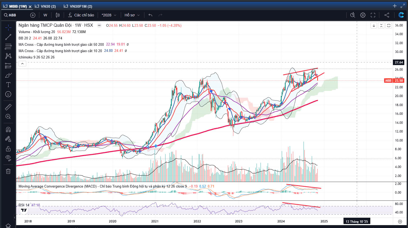Change the W time interval
This screenshot has height=228, width=408.
click(45, 15)
